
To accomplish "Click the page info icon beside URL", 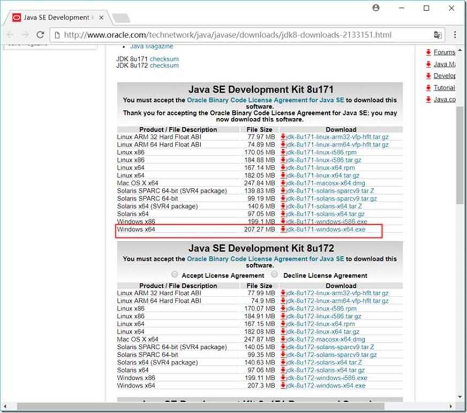I will coord(57,35).
